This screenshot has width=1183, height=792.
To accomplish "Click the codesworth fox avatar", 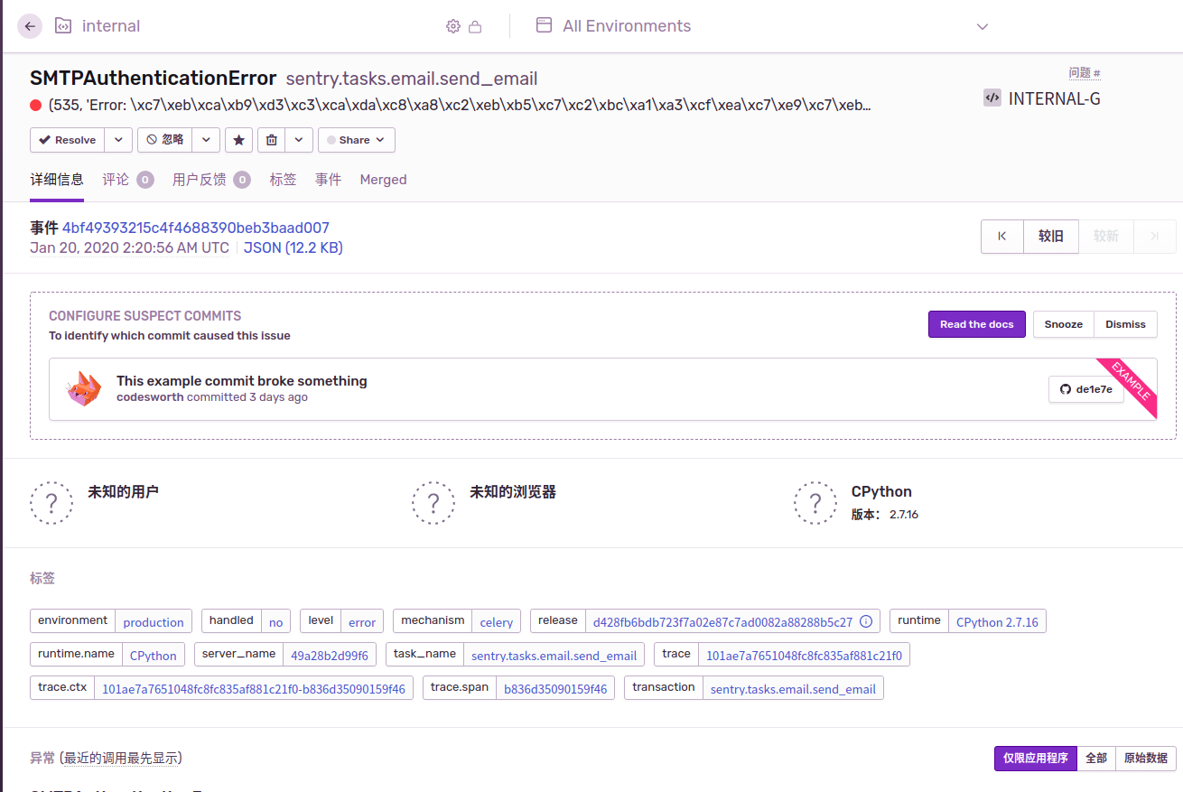I will coord(84,388).
